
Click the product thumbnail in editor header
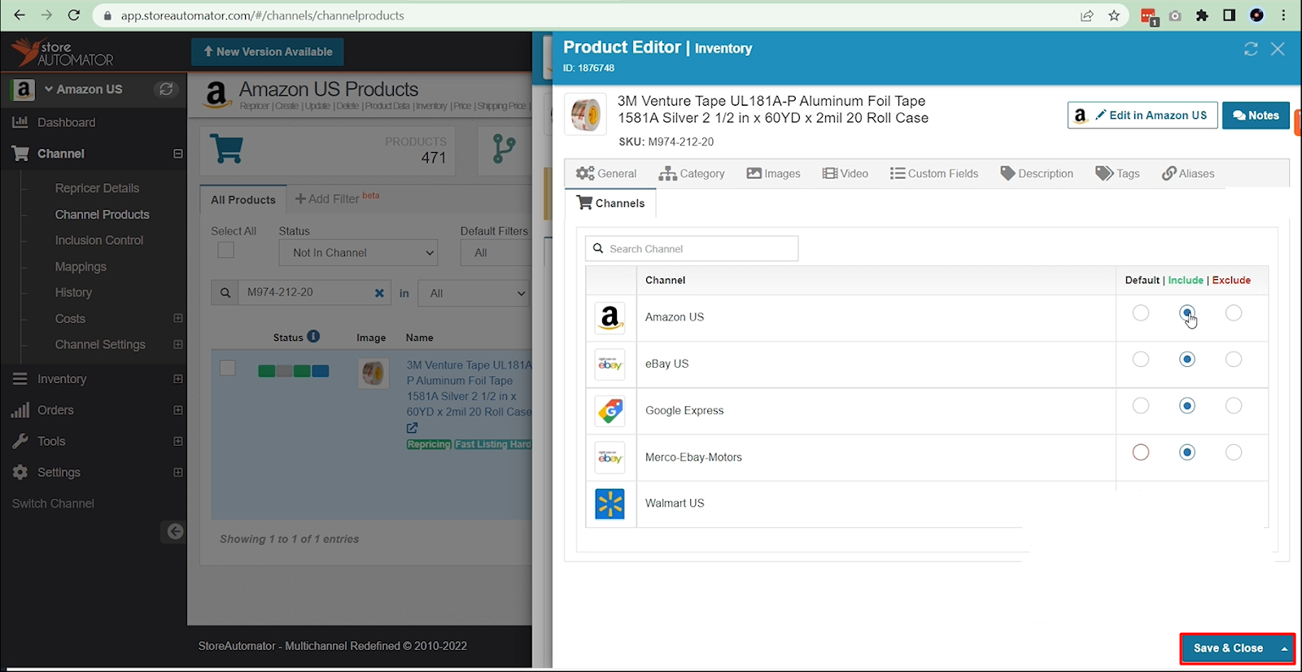(x=585, y=115)
